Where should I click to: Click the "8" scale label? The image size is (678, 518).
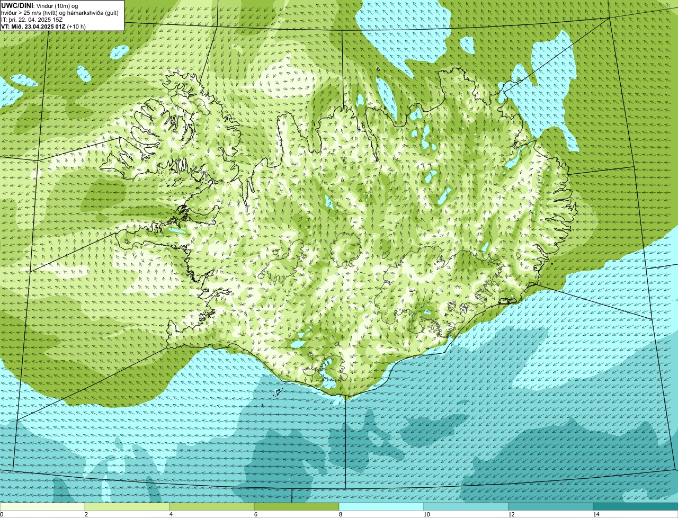point(340,514)
